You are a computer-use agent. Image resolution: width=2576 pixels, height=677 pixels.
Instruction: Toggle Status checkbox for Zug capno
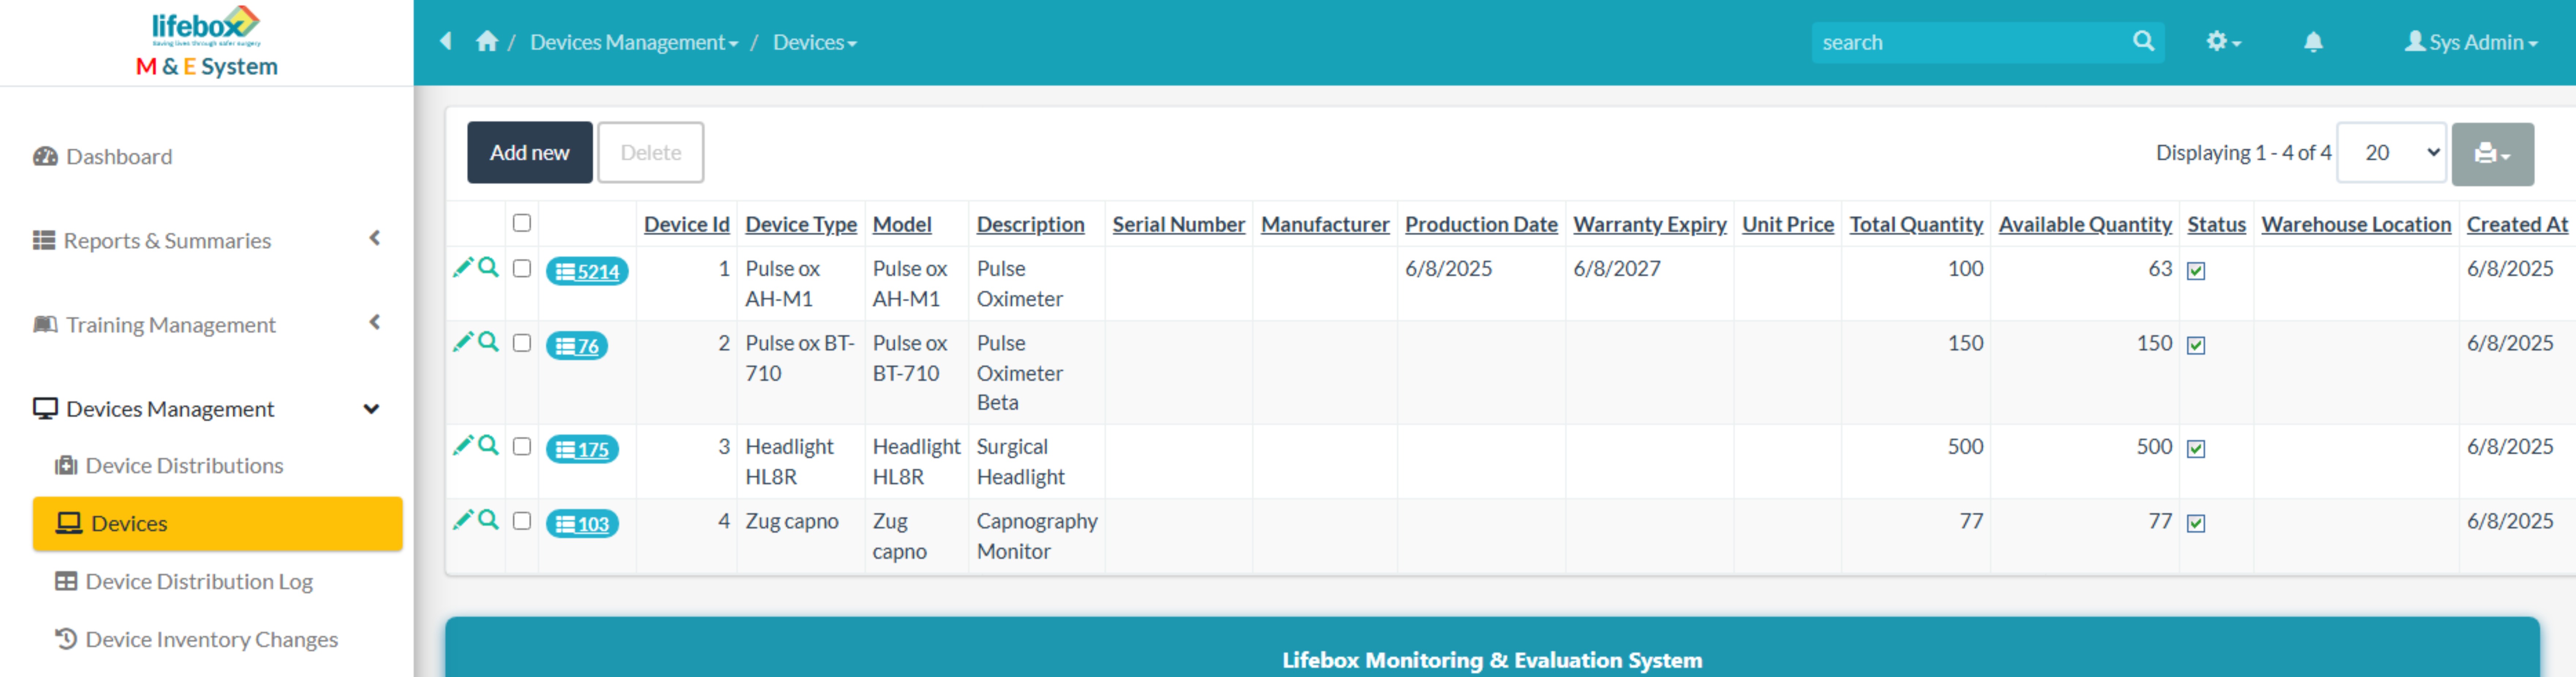[2196, 523]
